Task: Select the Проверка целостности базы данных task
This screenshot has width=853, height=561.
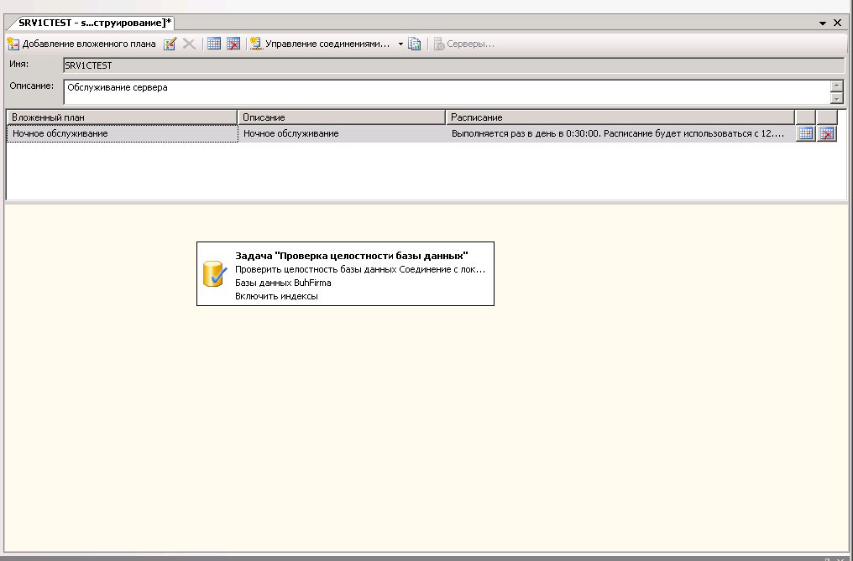Action: coord(351,256)
